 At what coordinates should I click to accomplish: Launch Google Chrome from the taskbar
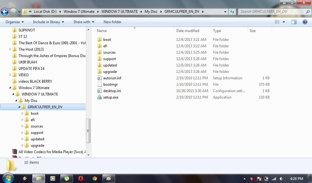tap(95, 178)
